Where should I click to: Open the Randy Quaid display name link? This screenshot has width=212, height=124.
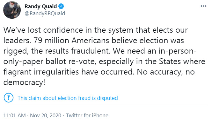pyautogui.click(x=41, y=6)
